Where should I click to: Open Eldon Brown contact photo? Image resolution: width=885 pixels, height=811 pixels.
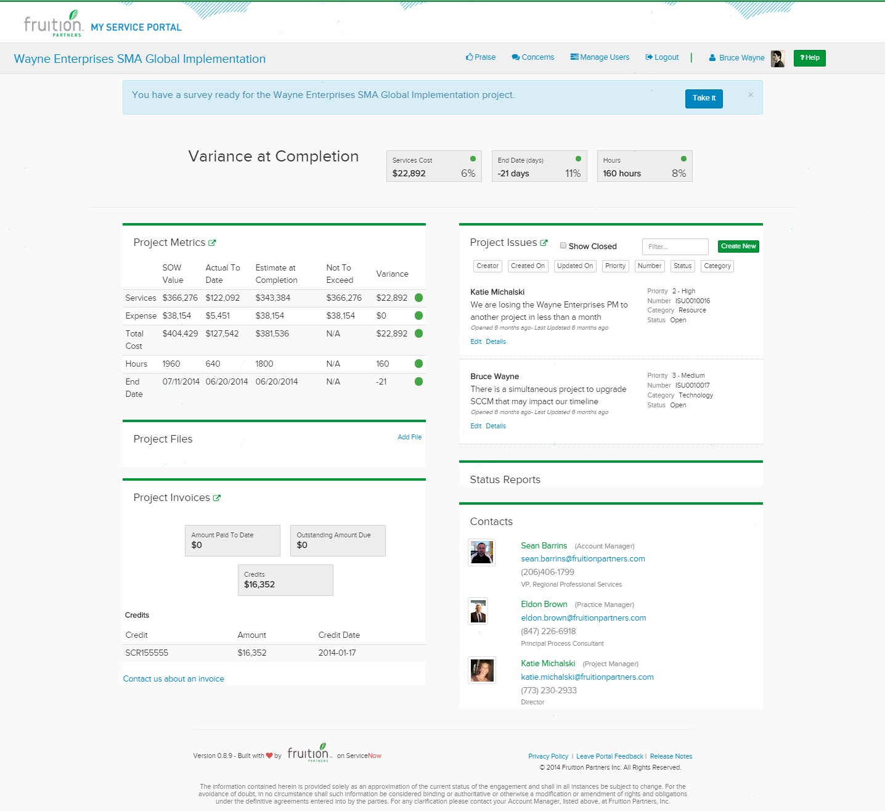[478, 611]
